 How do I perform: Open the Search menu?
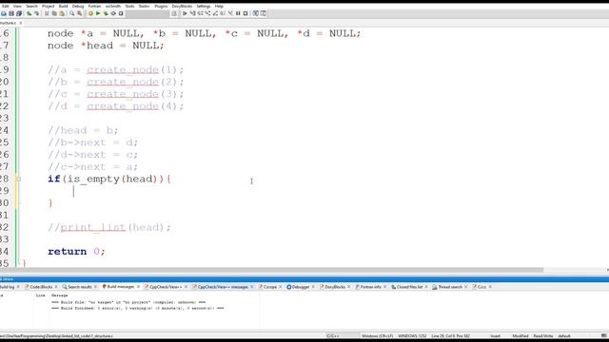click(31, 7)
